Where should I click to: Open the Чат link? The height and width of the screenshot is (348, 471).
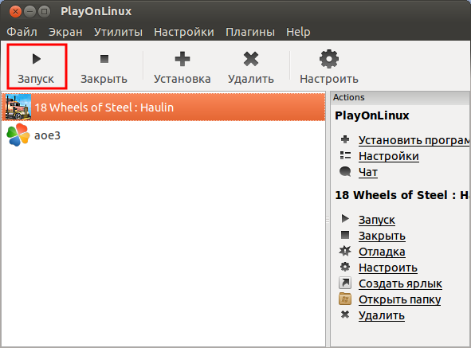[x=368, y=172]
